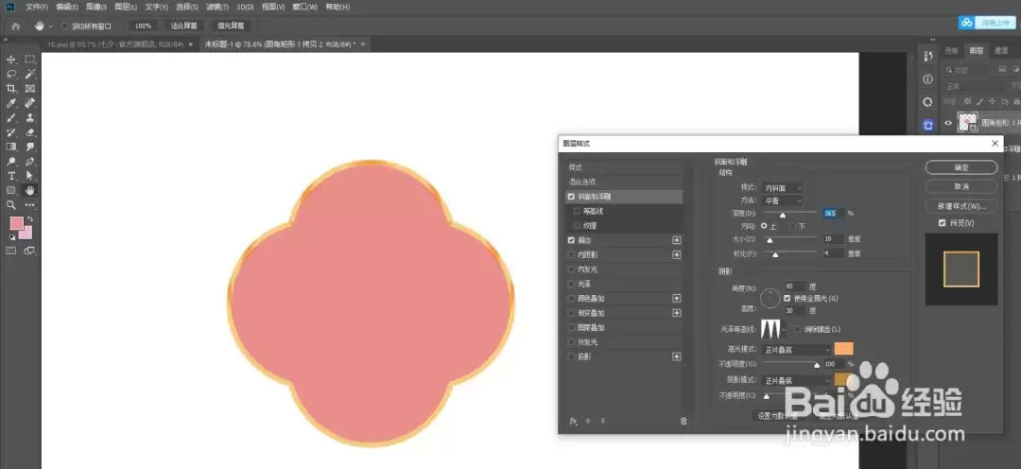This screenshot has width=1021, height=469.
Task: Click the 确定 OK button
Action: [x=961, y=167]
